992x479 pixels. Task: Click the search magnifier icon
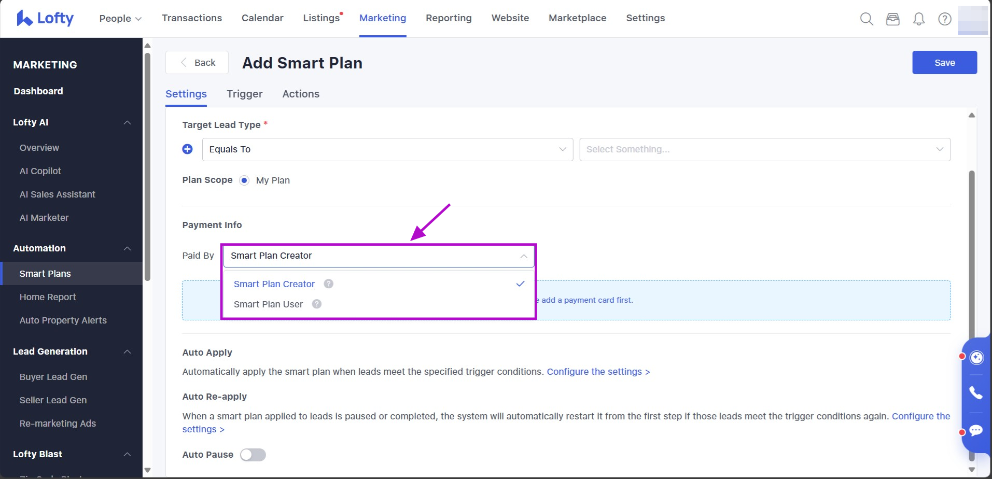click(x=867, y=19)
